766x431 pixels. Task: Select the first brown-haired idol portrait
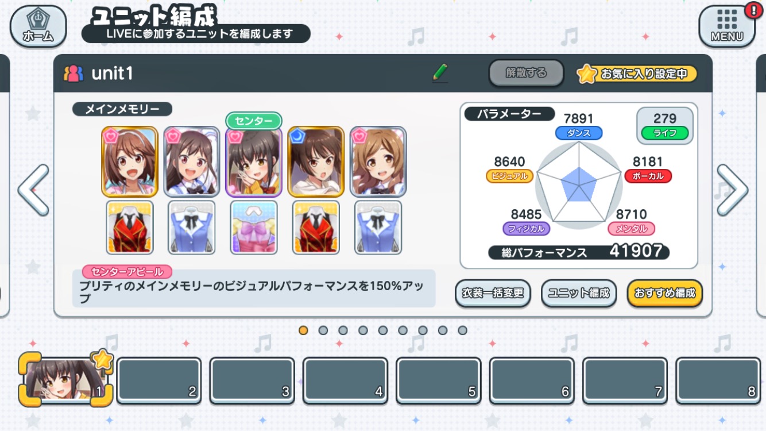coord(130,161)
